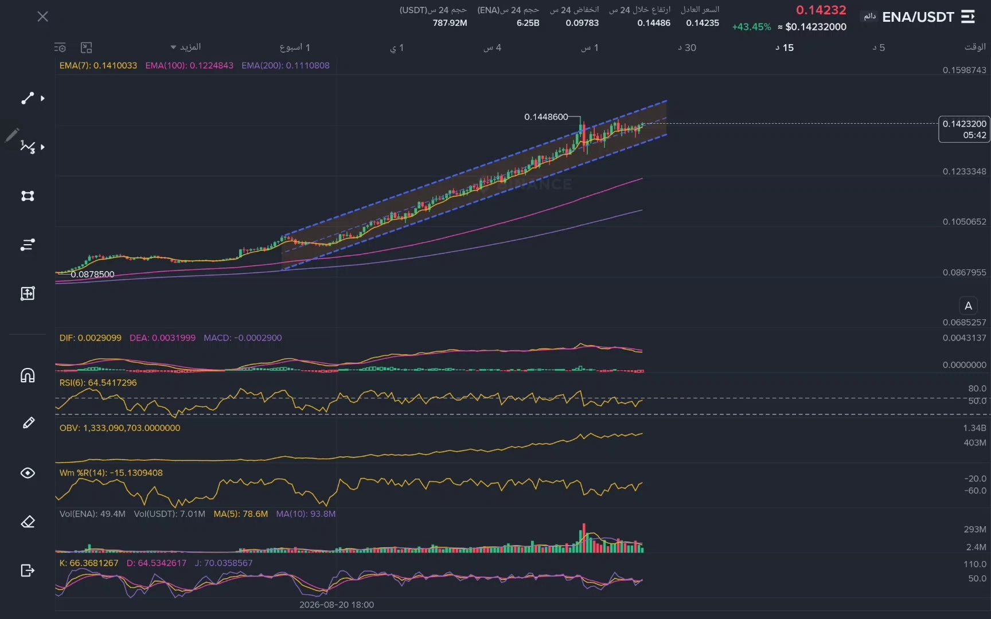Click the ≈ $0.14232000 USD price

812,27
